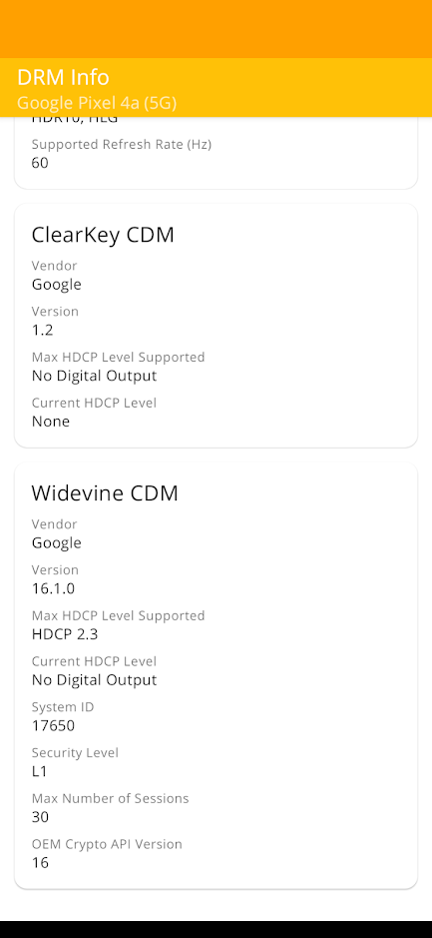The height and width of the screenshot is (938, 432).
Task: Select the Widevine version 16.1.0
Action: click(53, 588)
